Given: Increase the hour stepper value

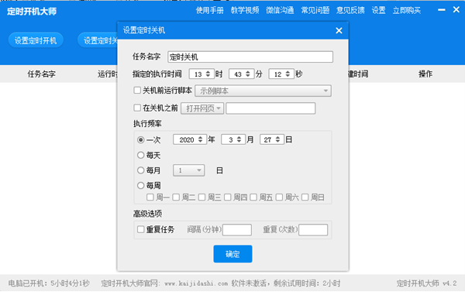Looking at the screenshot, I should click(208, 72).
